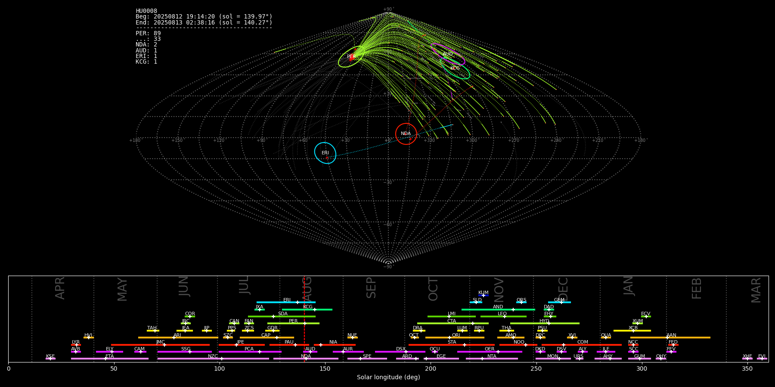Click the LMI shower bar in timeline
The width and height of the screenshot is (775, 387).
pos(452,316)
